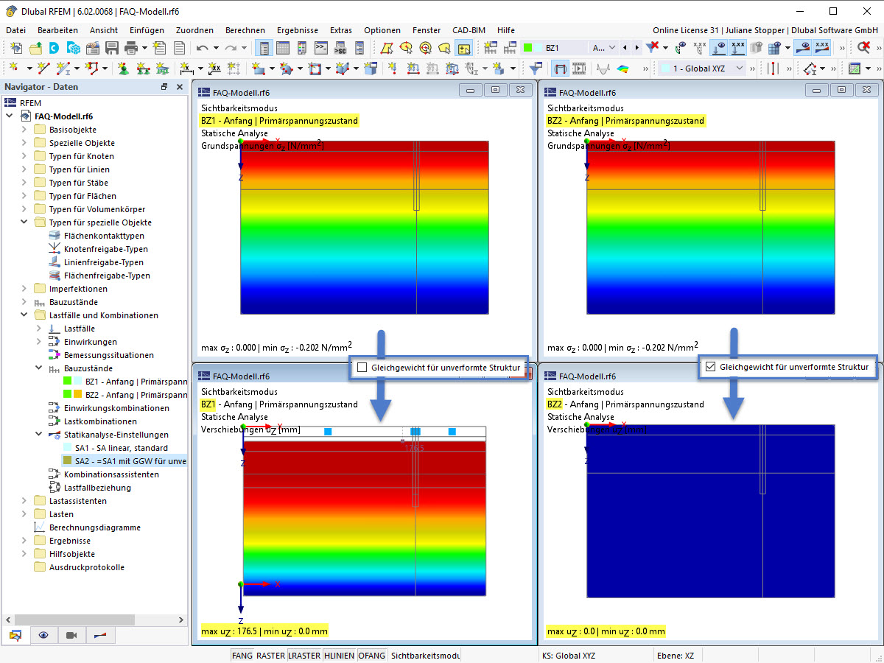Image resolution: width=884 pixels, height=663 pixels.
Task: Select Lastkombinationen tree item
Action: point(100,421)
